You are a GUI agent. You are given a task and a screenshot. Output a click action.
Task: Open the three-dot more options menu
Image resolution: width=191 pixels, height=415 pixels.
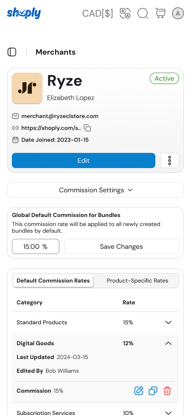[170, 160]
